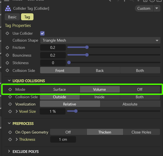Click the Friction slider handle
The image size is (163, 156).
click(87, 47)
